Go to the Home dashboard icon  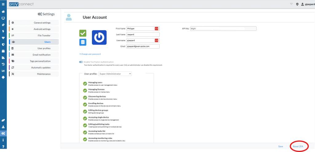(3, 12)
